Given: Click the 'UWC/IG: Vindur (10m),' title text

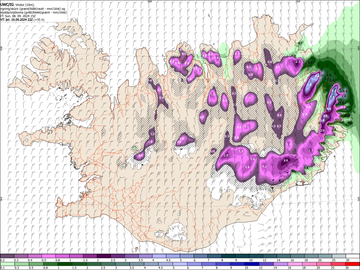Looking at the screenshot, I should click(x=17, y=5).
